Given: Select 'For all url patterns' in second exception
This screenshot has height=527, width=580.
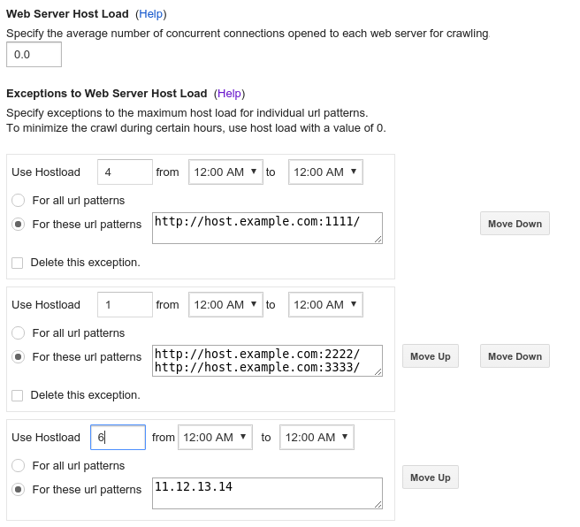Looking at the screenshot, I should pyautogui.click(x=19, y=333).
